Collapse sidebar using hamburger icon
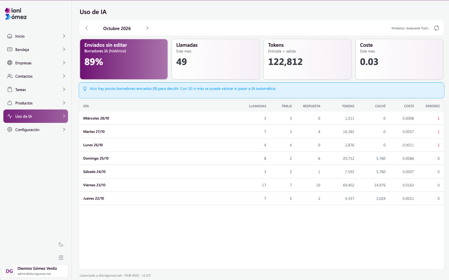Viewport: 449px width, 280px height. (x=61, y=258)
